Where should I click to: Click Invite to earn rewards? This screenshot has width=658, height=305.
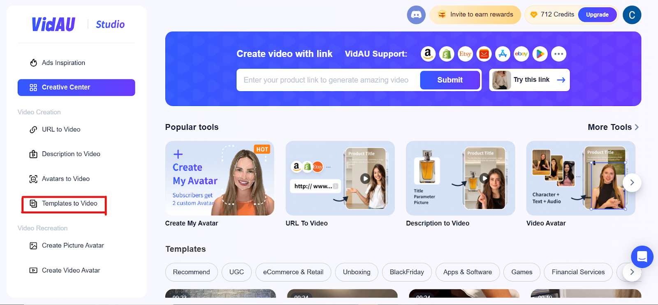pyautogui.click(x=475, y=15)
